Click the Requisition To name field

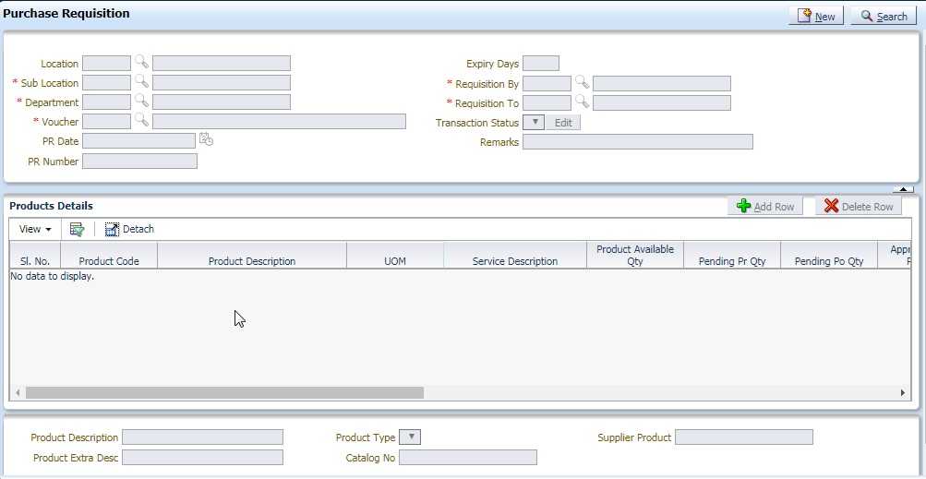coord(662,102)
